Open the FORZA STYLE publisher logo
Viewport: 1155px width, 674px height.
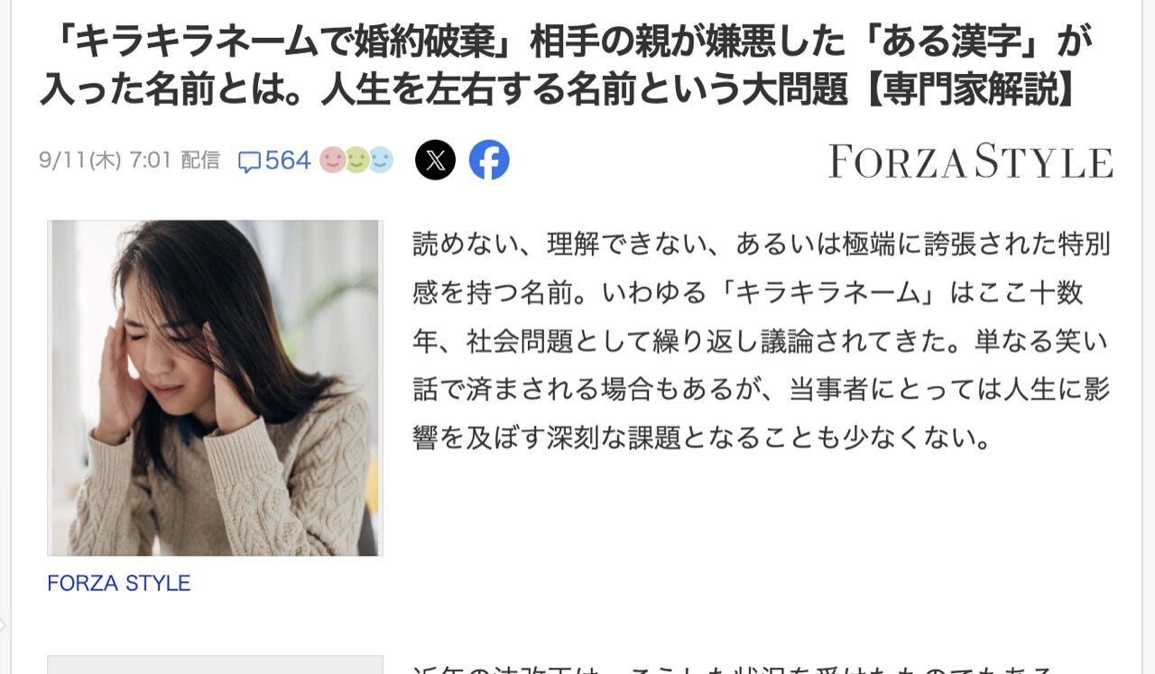(x=971, y=162)
